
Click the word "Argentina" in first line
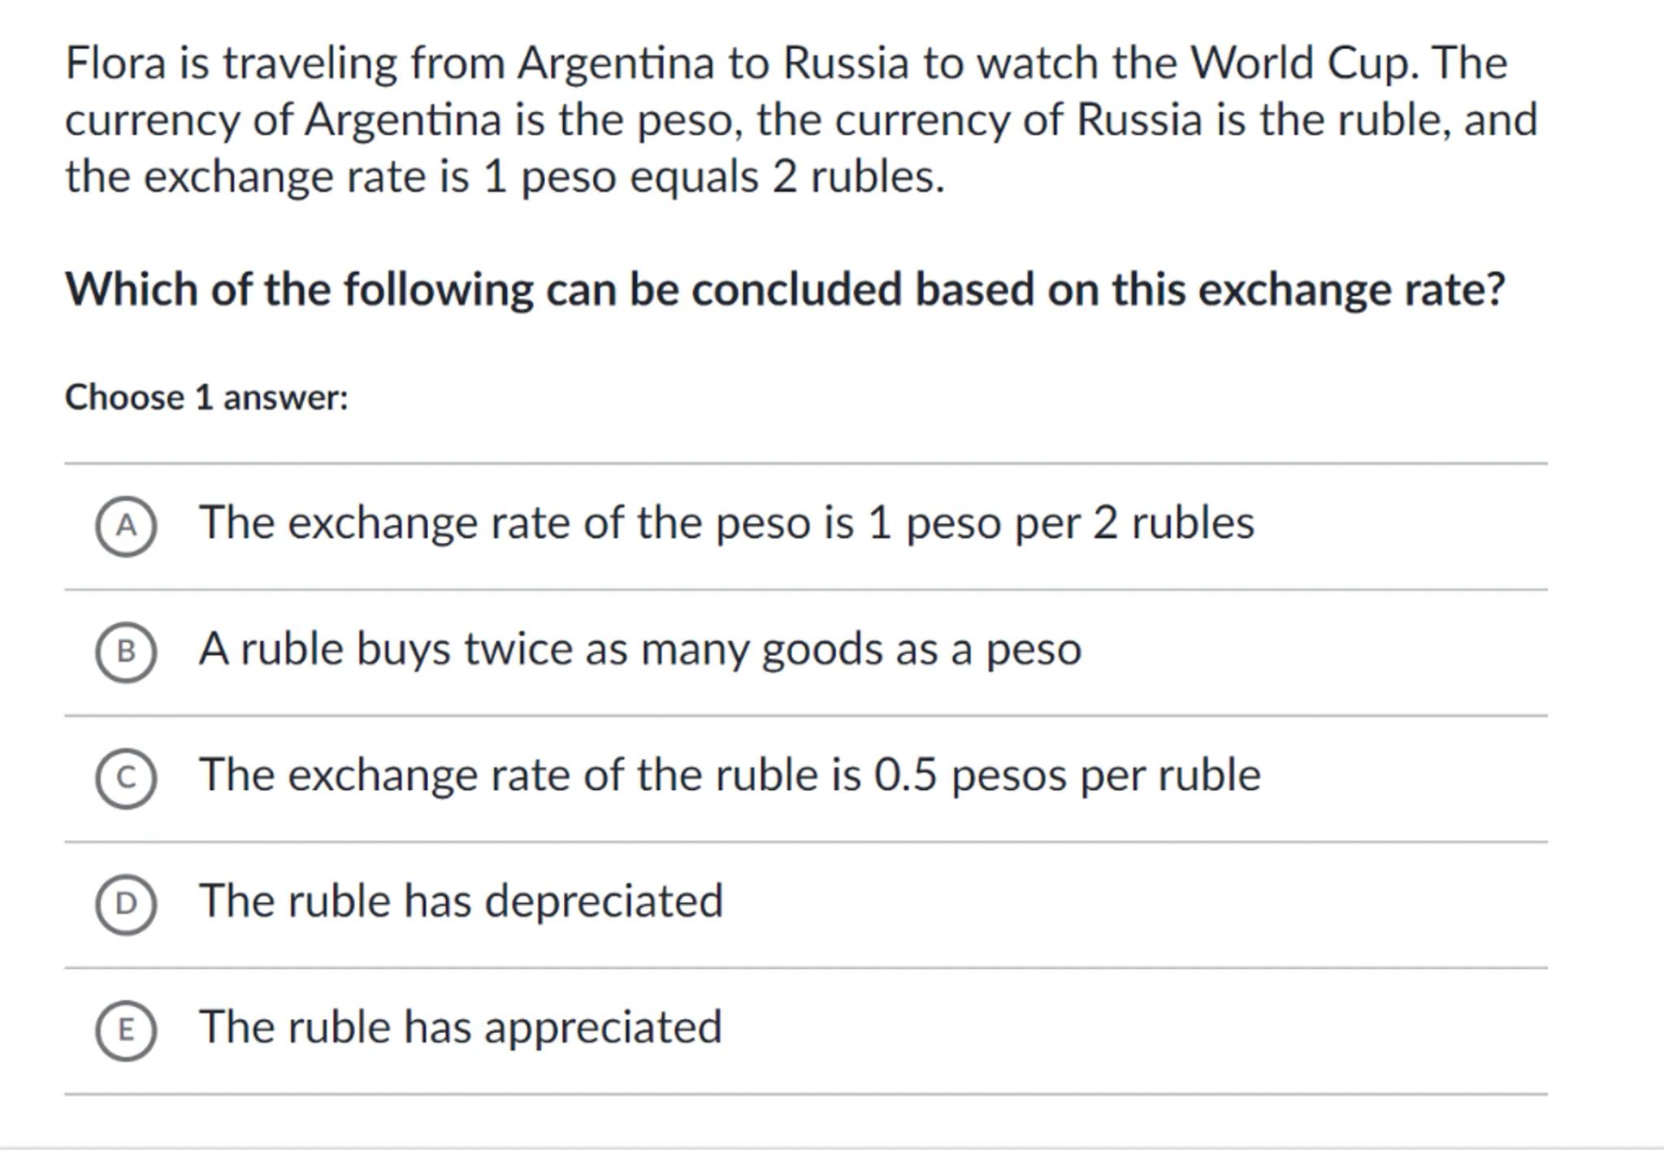point(616,63)
